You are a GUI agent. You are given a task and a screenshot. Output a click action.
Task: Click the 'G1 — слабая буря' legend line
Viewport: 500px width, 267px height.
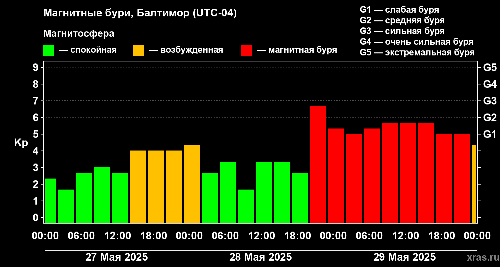pyautogui.click(x=399, y=10)
